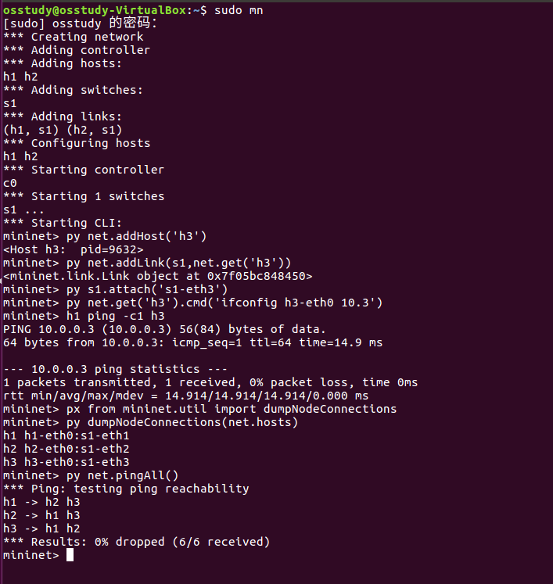The height and width of the screenshot is (584, 553).
Task: Click the "h2 -> h1 h3" reachability line
Action: click(x=41, y=515)
